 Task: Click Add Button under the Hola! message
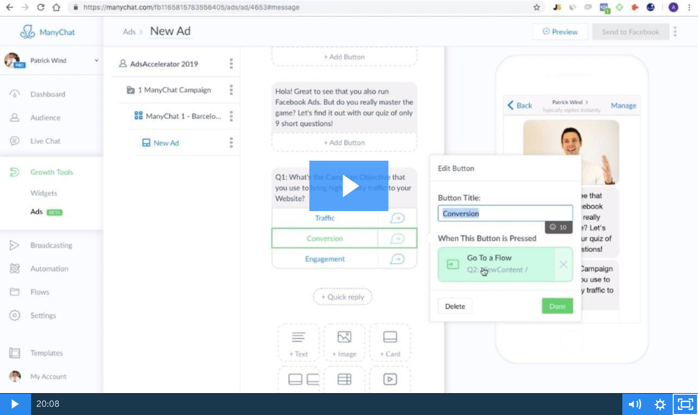coord(344,143)
